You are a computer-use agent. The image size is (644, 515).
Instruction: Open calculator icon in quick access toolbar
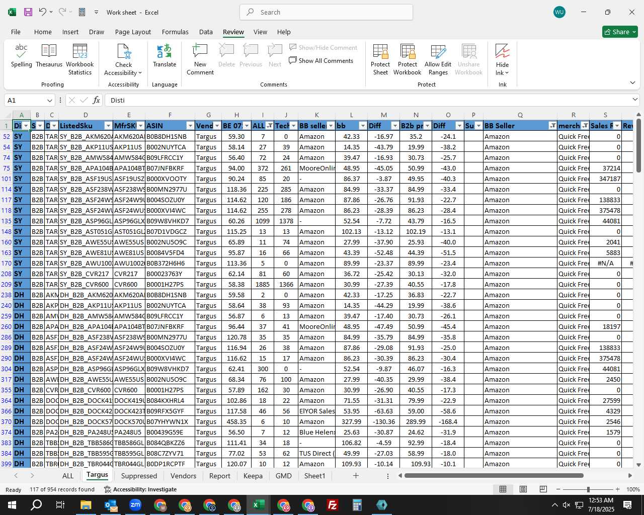tap(82, 12)
